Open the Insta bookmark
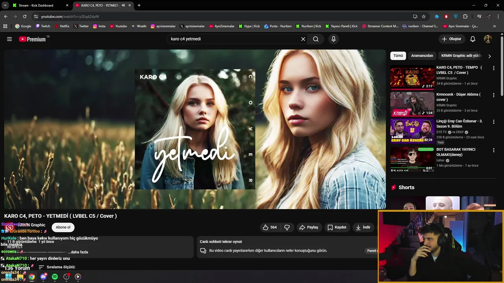The width and height of the screenshot is (504, 283). [99, 26]
